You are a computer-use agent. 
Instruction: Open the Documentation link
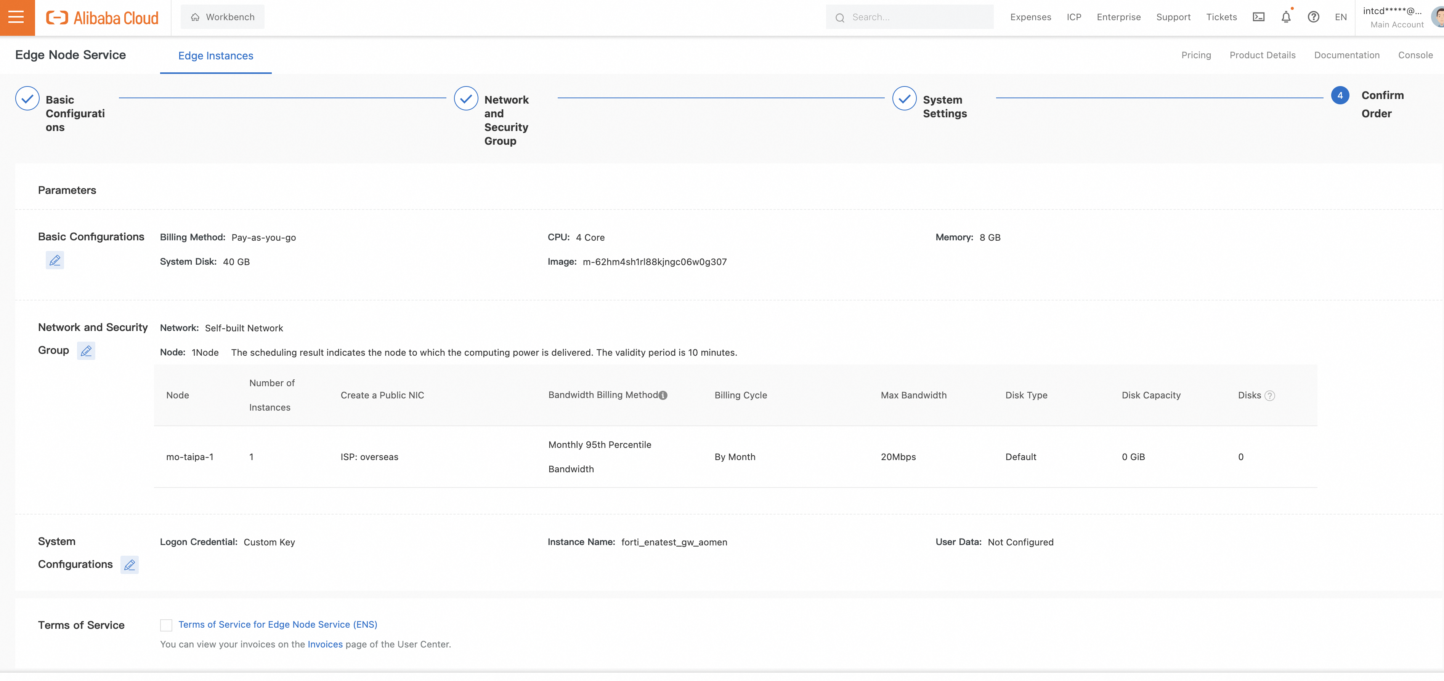click(1346, 55)
